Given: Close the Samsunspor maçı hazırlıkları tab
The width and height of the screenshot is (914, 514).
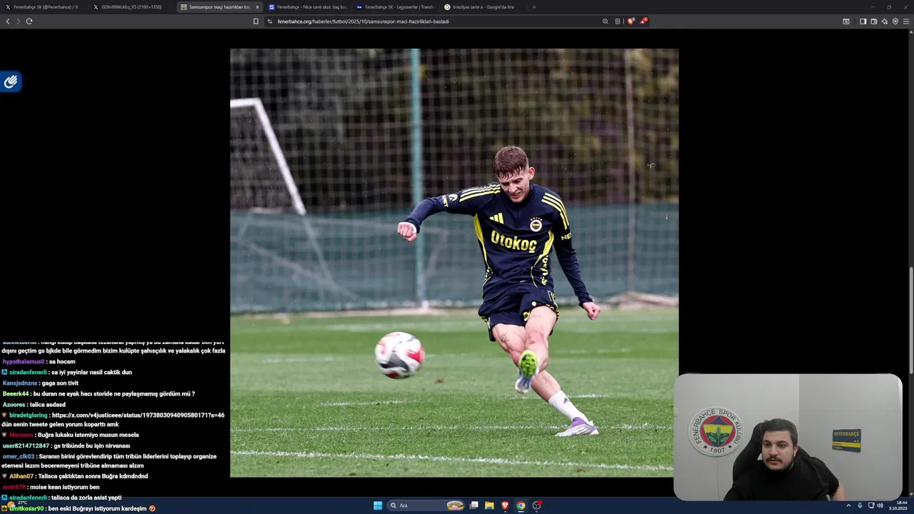Looking at the screenshot, I should click(257, 7).
